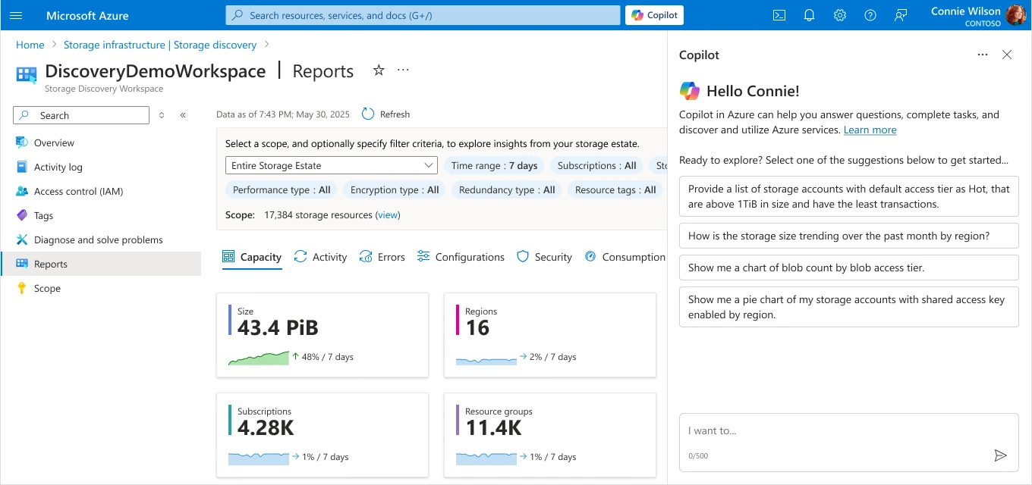This screenshot has height=485, width=1032.
Task: Open the Entire Storage Estate scope dropdown
Action: (331, 164)
